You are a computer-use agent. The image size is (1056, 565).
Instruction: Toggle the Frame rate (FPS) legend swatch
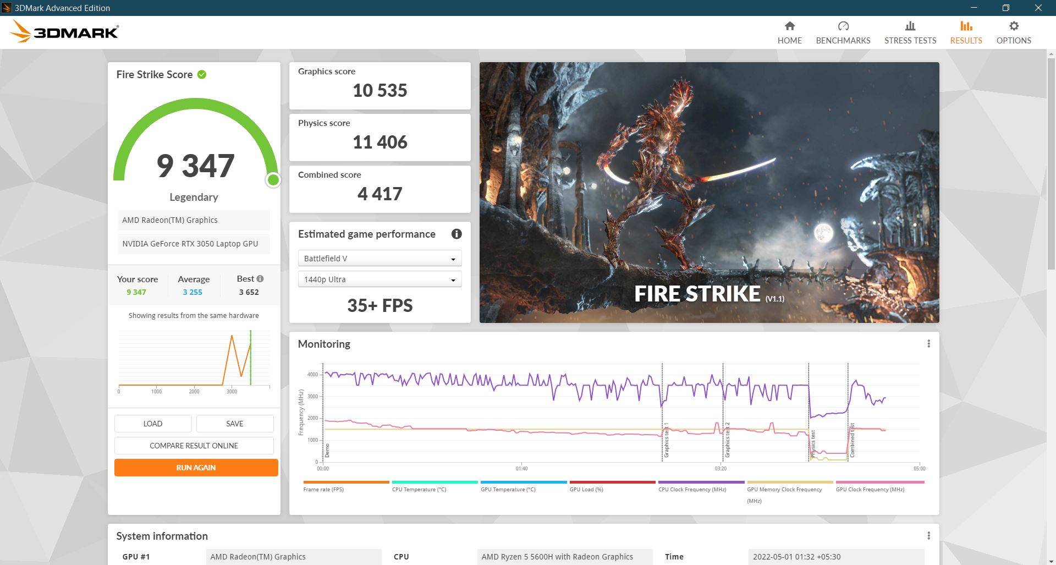click(x=346, y=482)
